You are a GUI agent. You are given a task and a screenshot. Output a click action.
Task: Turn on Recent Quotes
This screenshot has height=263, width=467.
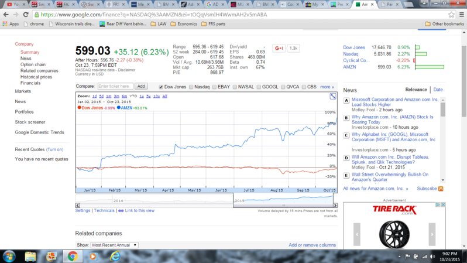click(x=55, y=149)
